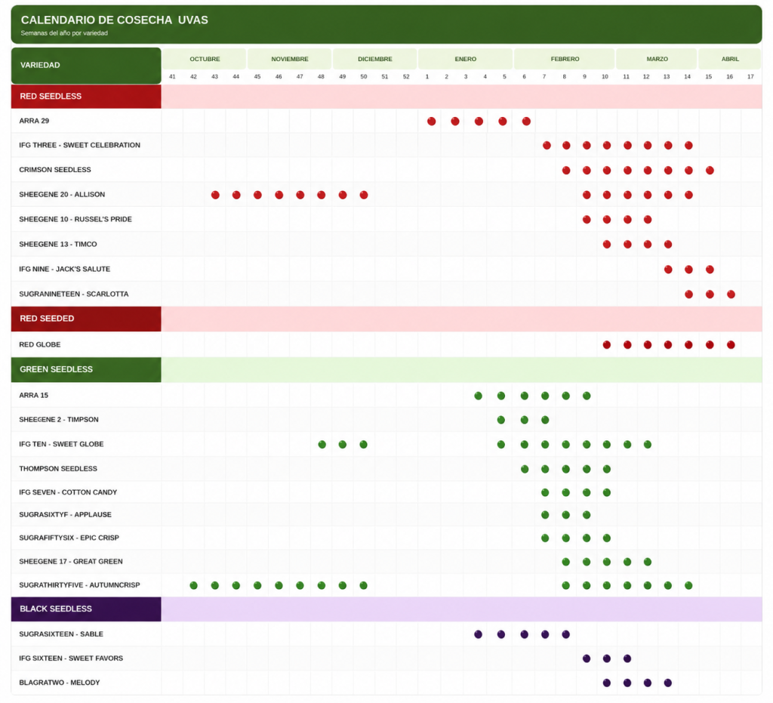Select the OCTUBRE month header

tap(205, 59)
